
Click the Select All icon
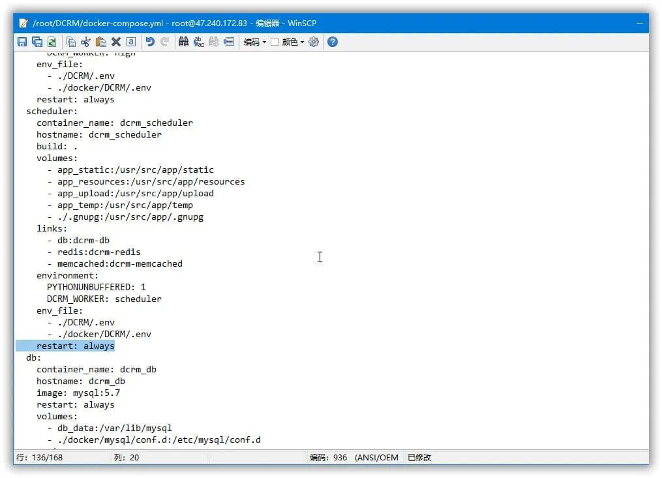pos(130,42)
